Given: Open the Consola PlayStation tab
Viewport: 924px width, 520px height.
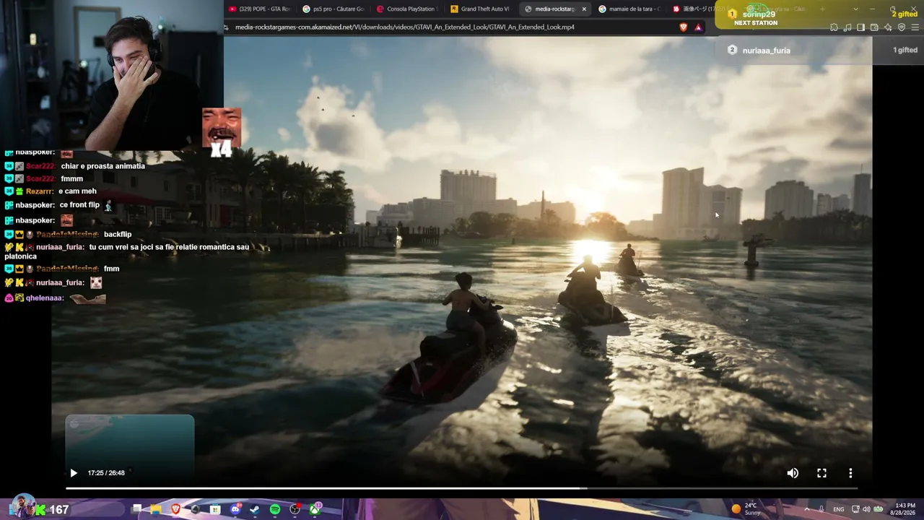Looking at the screenshot, I should point(407,9).
